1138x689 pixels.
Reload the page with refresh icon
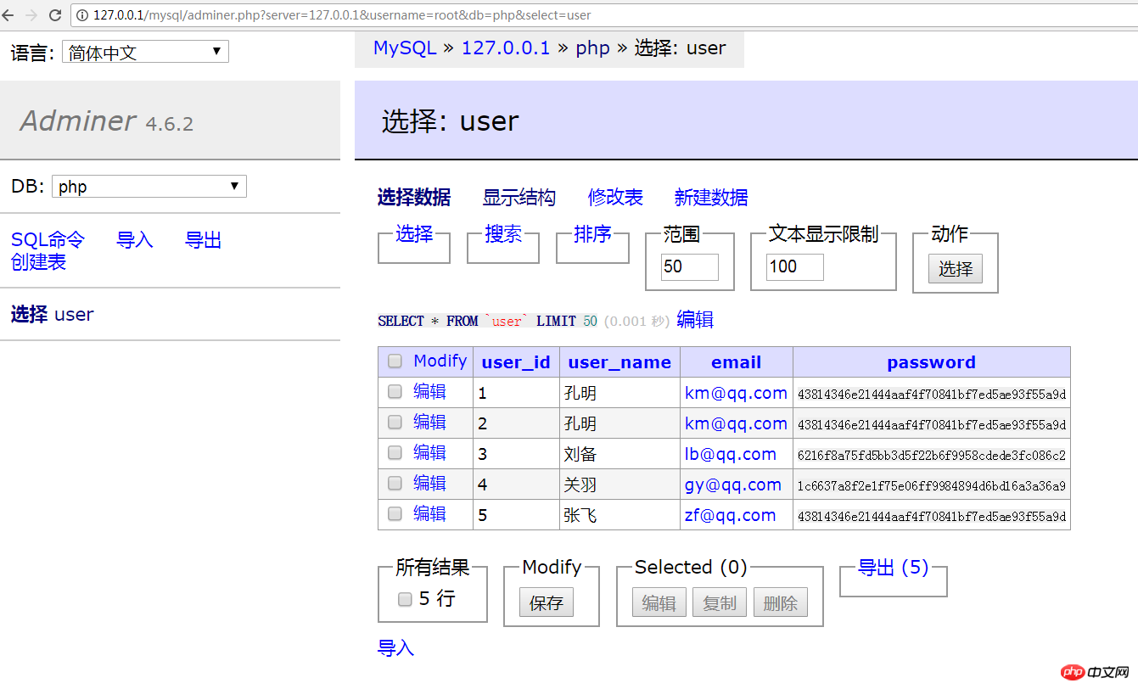point(55,15)
